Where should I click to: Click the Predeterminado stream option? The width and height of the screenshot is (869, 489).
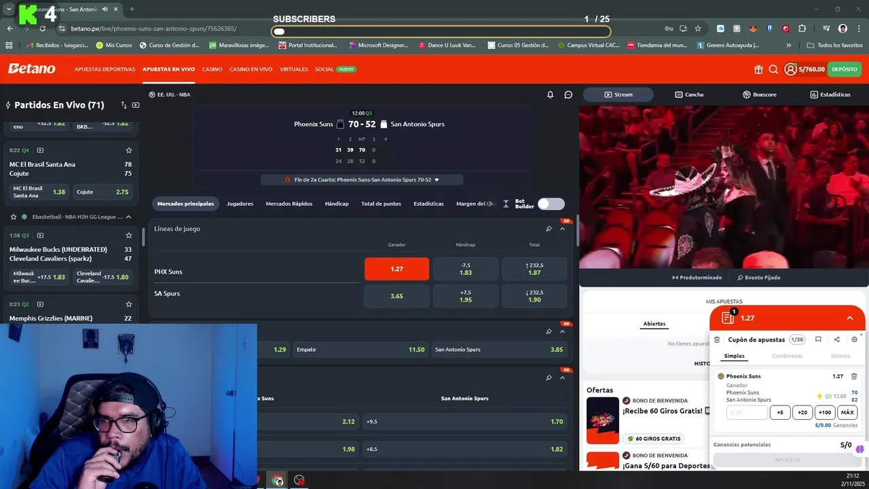697,277
